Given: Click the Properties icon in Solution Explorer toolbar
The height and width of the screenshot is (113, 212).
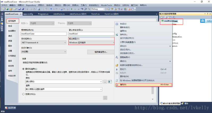Looking at the screenshot, I should pyautogui.click(x=162, y=17).
